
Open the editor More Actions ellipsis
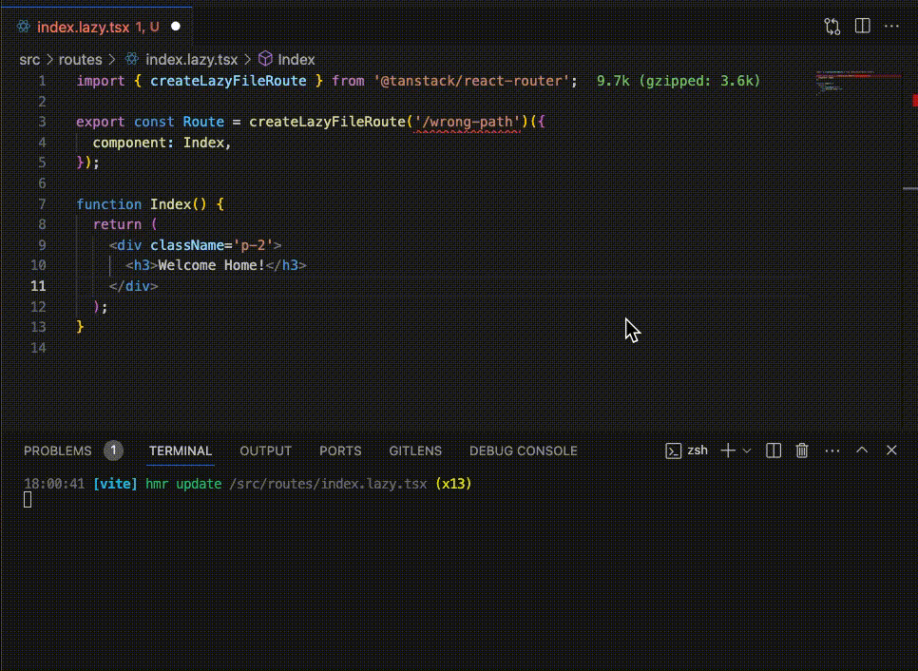click(x=891, y=26)
